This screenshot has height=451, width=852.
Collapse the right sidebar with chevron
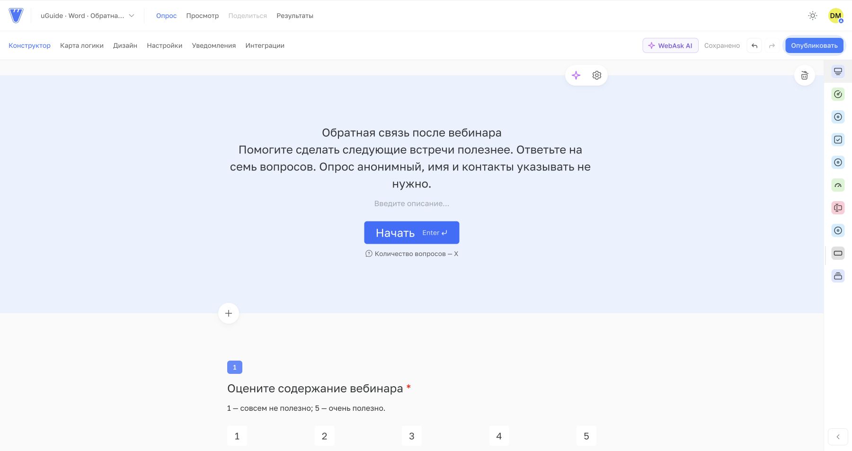click(838, 437)
